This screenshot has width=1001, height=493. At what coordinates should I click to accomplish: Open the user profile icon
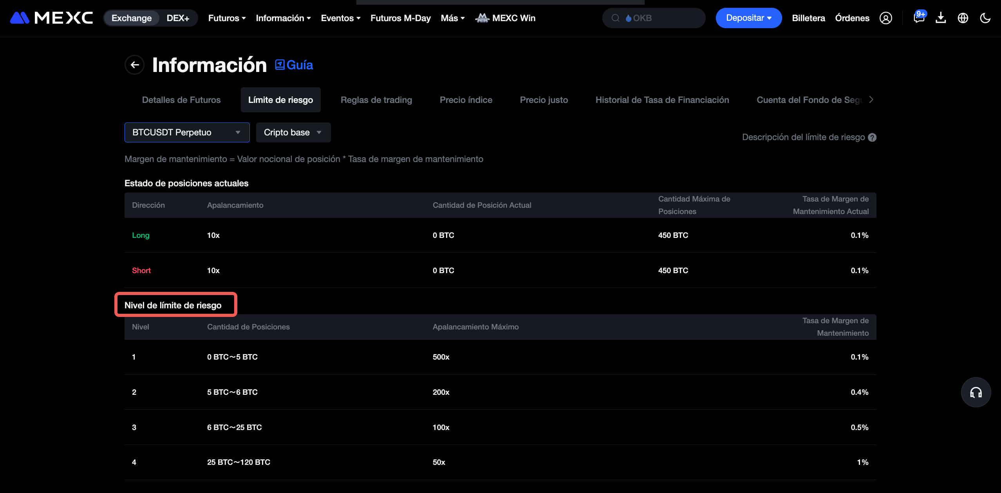(x=885, y=18)
